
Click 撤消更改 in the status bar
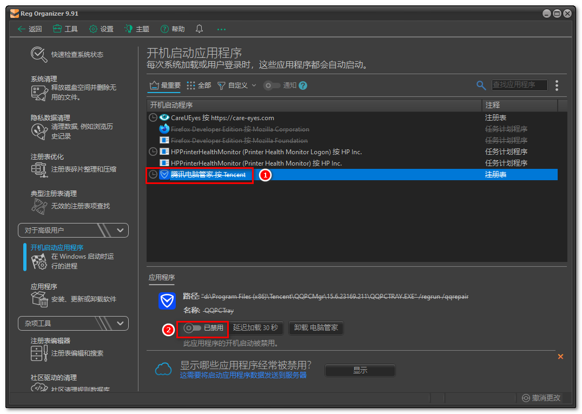coord(541,398)
